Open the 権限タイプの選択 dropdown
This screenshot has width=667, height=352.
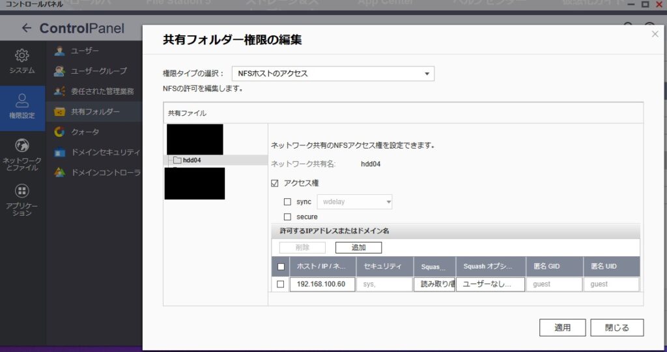point(333,74)
